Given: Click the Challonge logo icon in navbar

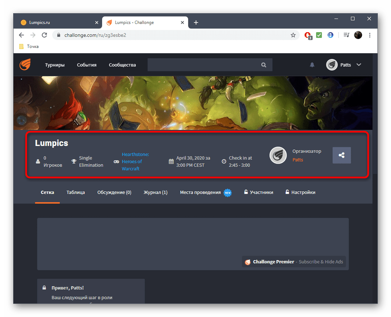Looking at the screenshot, I should 25,65.
